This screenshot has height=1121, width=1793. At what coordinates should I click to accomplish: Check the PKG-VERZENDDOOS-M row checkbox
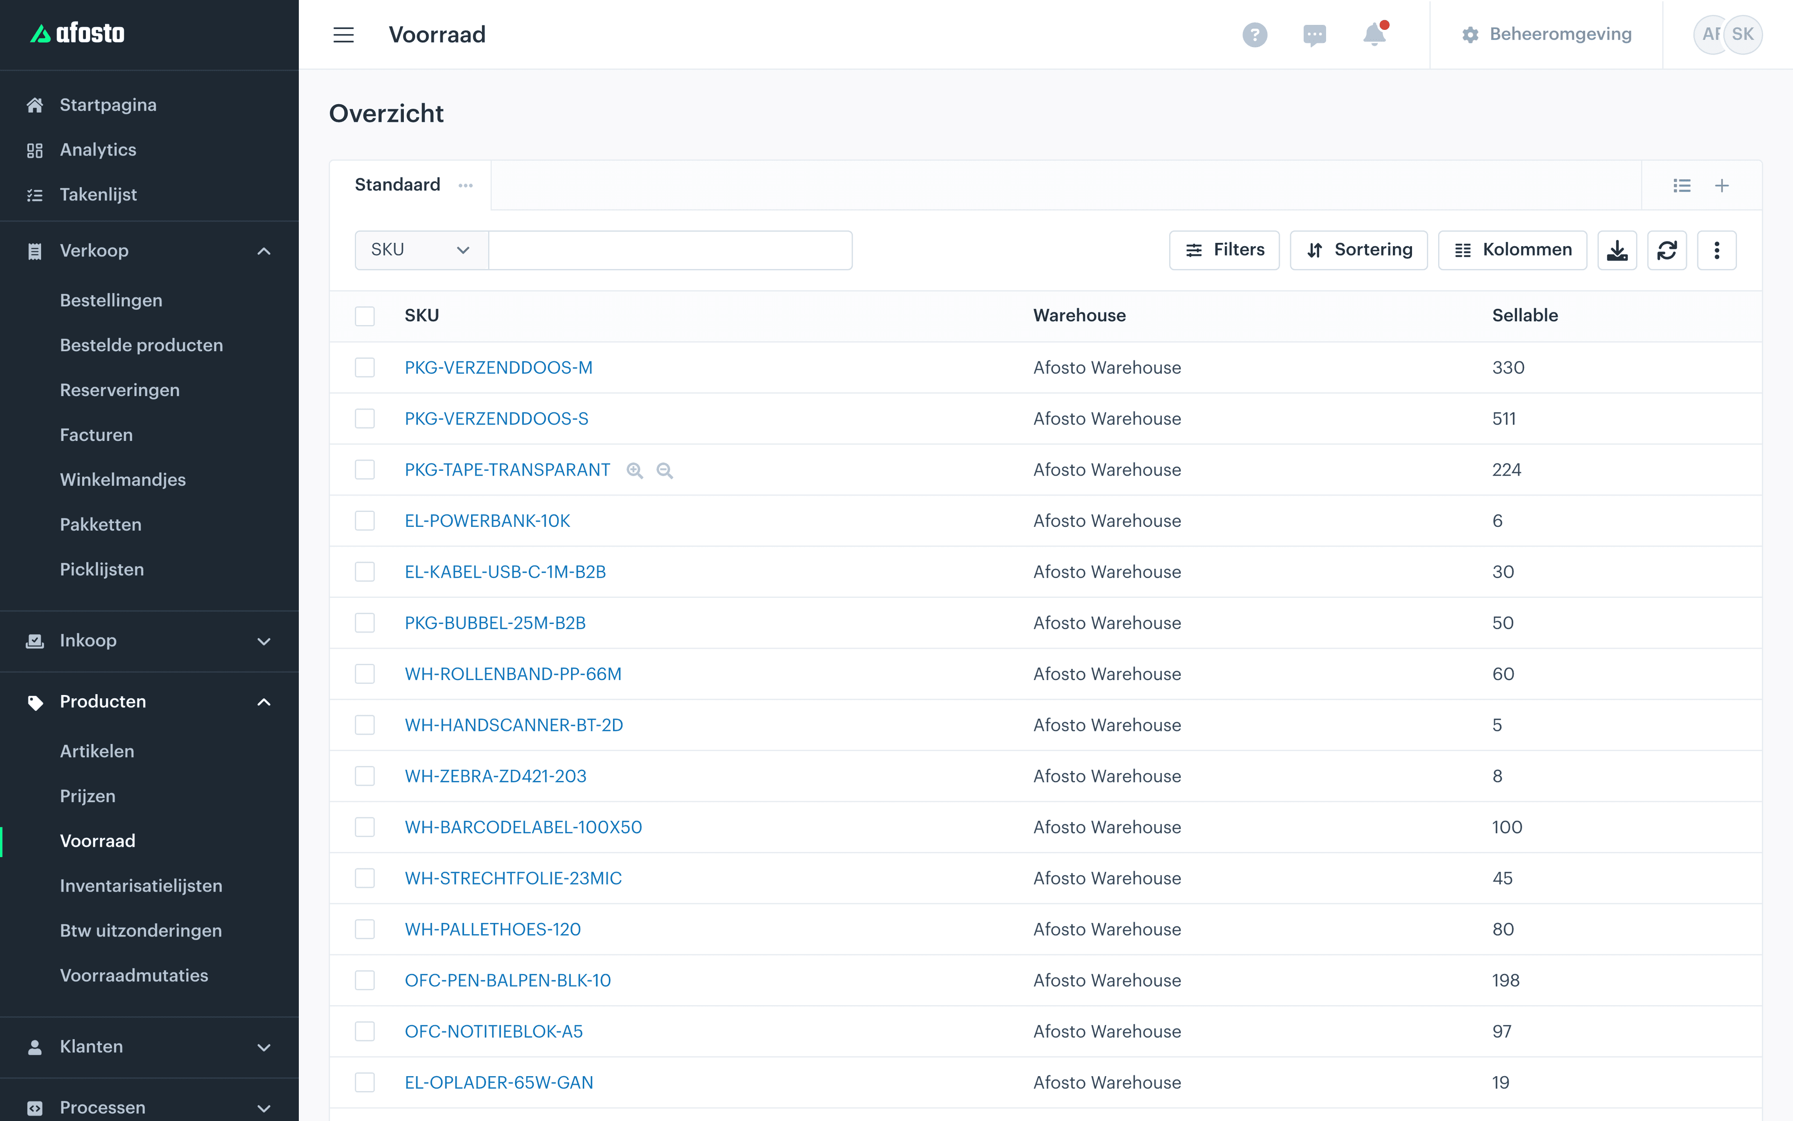[365, 368]
